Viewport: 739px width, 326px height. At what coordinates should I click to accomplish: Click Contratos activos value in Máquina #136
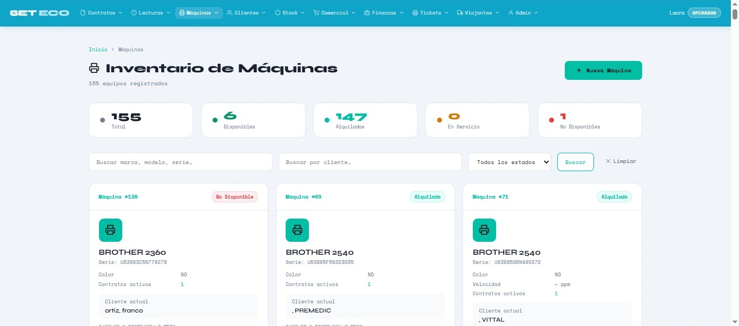(182, 284)
